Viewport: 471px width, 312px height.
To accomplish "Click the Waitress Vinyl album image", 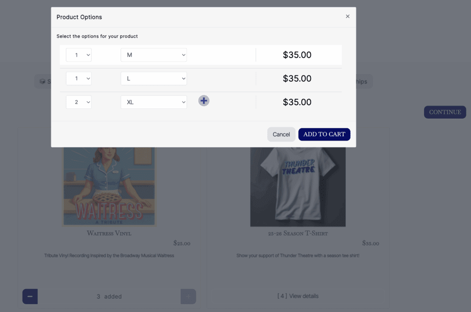I will tap(109, 186).
